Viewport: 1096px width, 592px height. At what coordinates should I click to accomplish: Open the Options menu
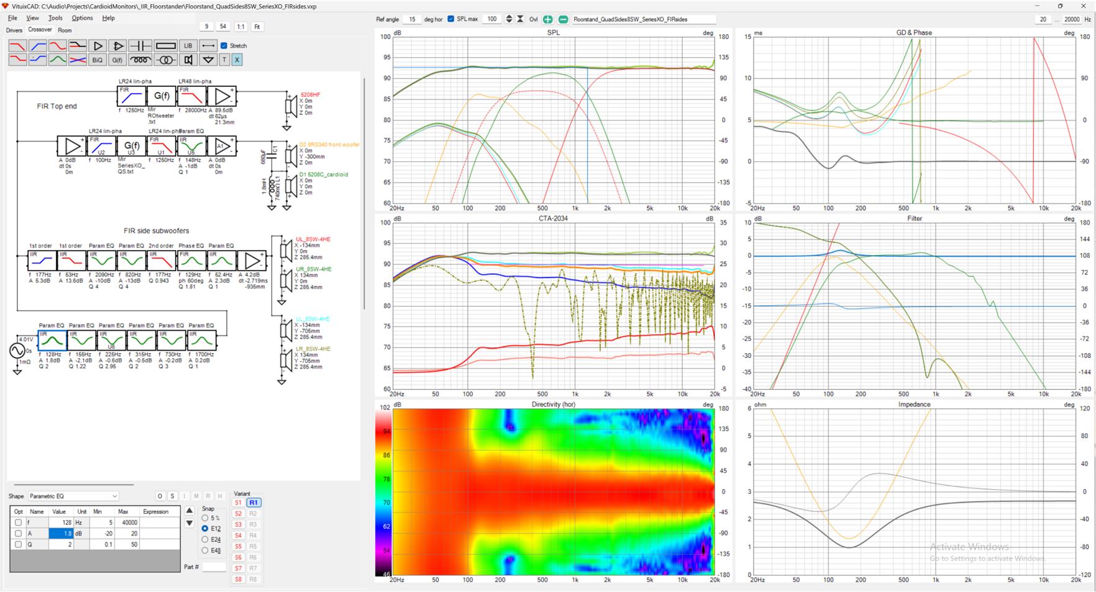pos(82,18)
